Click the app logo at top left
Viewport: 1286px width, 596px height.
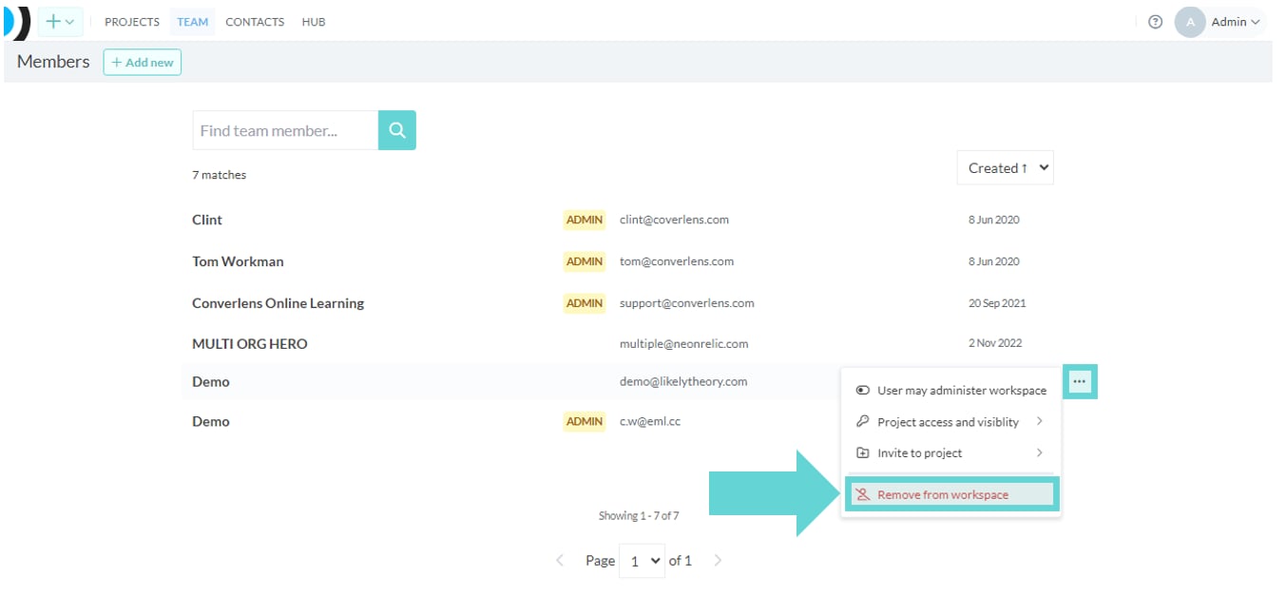pyautogui.click(x=17, y=22)
